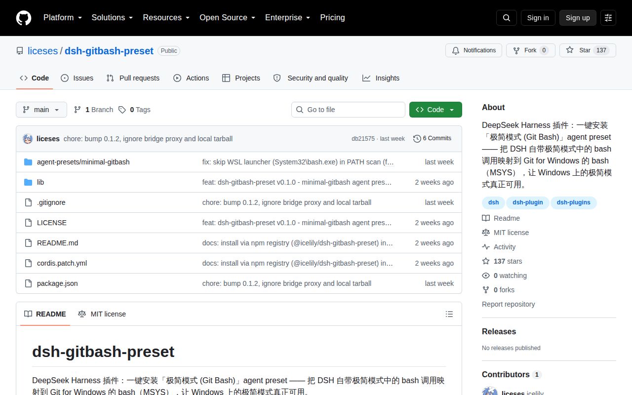This screenshot has height=395, width=632.
Task: Open the Platform menu
Action: point(62,18)
